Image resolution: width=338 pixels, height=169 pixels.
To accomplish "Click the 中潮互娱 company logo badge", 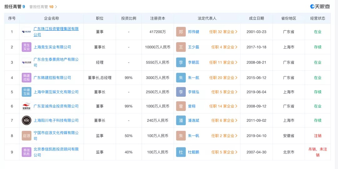I will pos(27,92).
